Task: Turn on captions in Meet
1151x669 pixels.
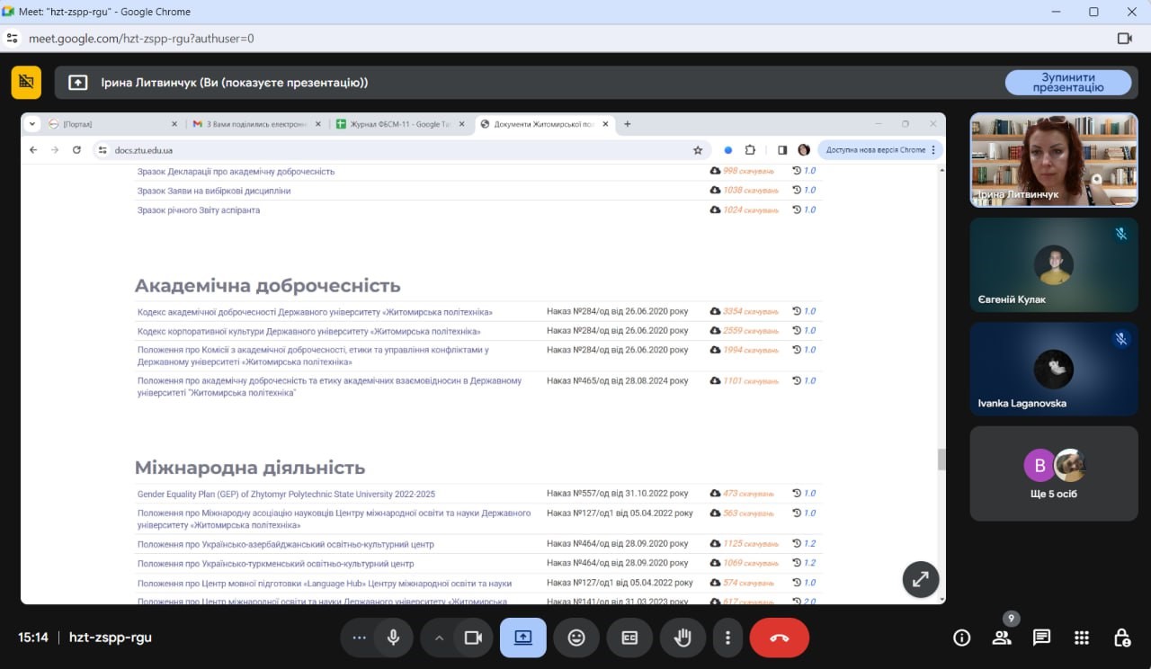Action: (x=629, y=638)
